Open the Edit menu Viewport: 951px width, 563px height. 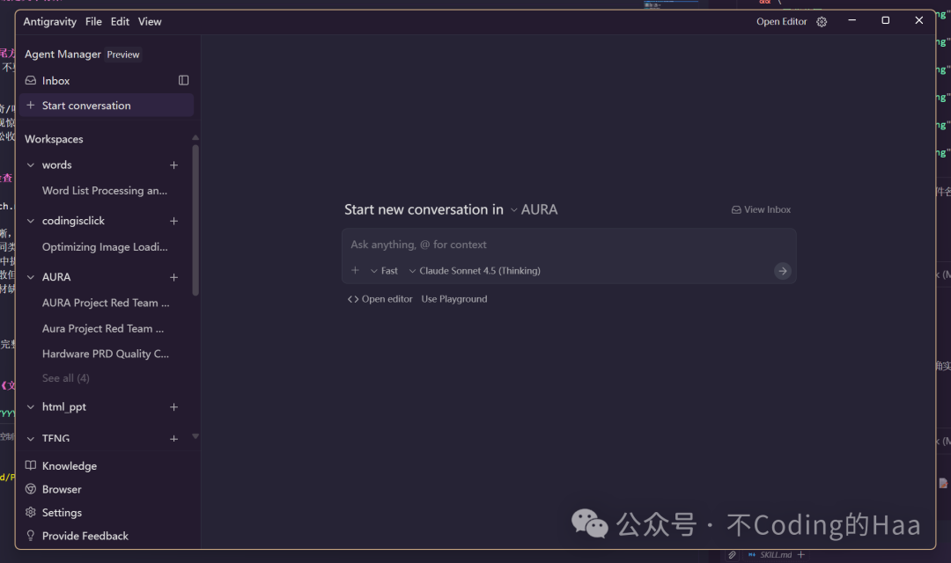pyautogui.click(x=120, y=22)
